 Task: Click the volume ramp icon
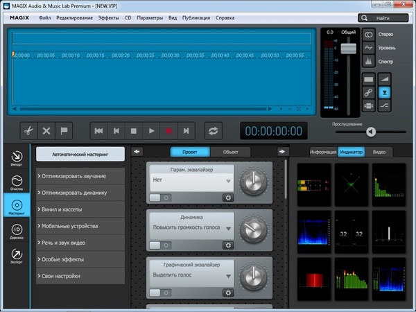(x=384, y=79)
